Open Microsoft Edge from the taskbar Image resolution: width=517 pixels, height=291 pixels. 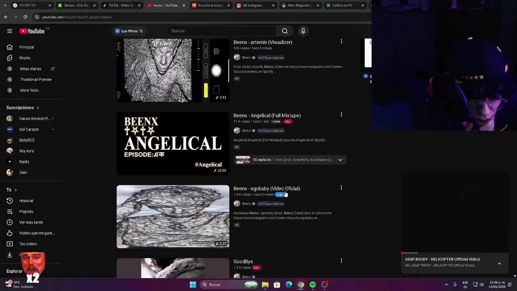pos(289,285)
